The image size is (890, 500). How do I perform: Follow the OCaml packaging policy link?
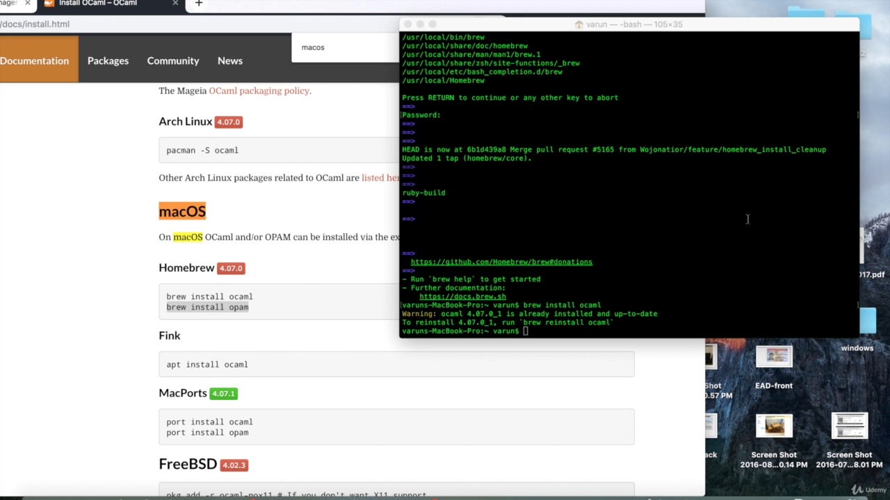[259, 91]
